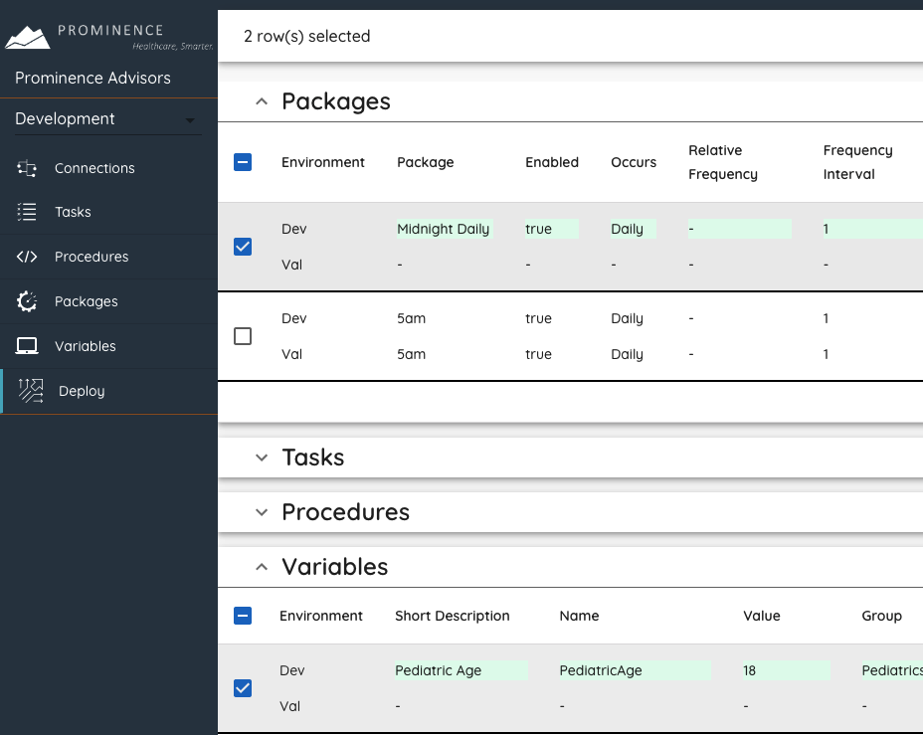Image resolution: width=923 pixels, height=735 pixels.
Task: Open the Development environment dropdown
Action: pyautogui.click(x=107, y=119)
